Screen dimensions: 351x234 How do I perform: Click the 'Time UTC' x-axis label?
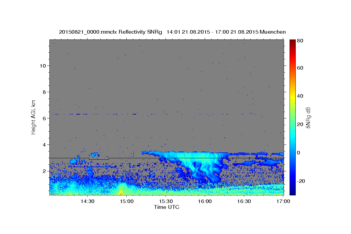pyautogui.click(x=166, y=207)
